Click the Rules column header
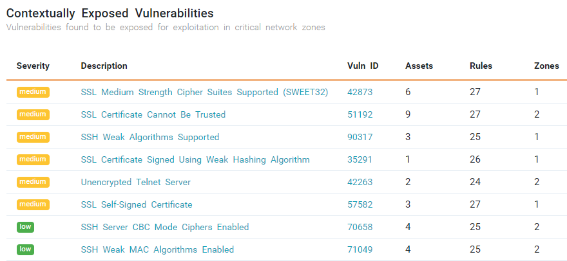567x261 pixels. (481, 66)
